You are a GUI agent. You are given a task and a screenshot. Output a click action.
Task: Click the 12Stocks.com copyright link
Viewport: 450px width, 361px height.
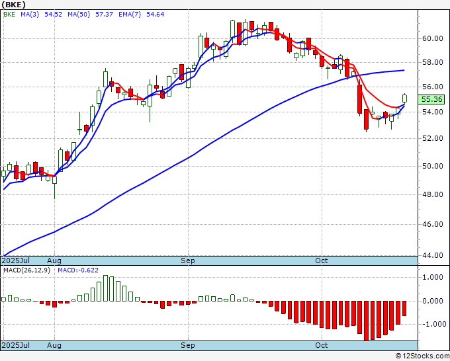[x=422, y=356]
